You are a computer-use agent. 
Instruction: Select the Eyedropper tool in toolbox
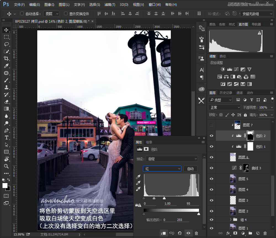click(6, 66)
